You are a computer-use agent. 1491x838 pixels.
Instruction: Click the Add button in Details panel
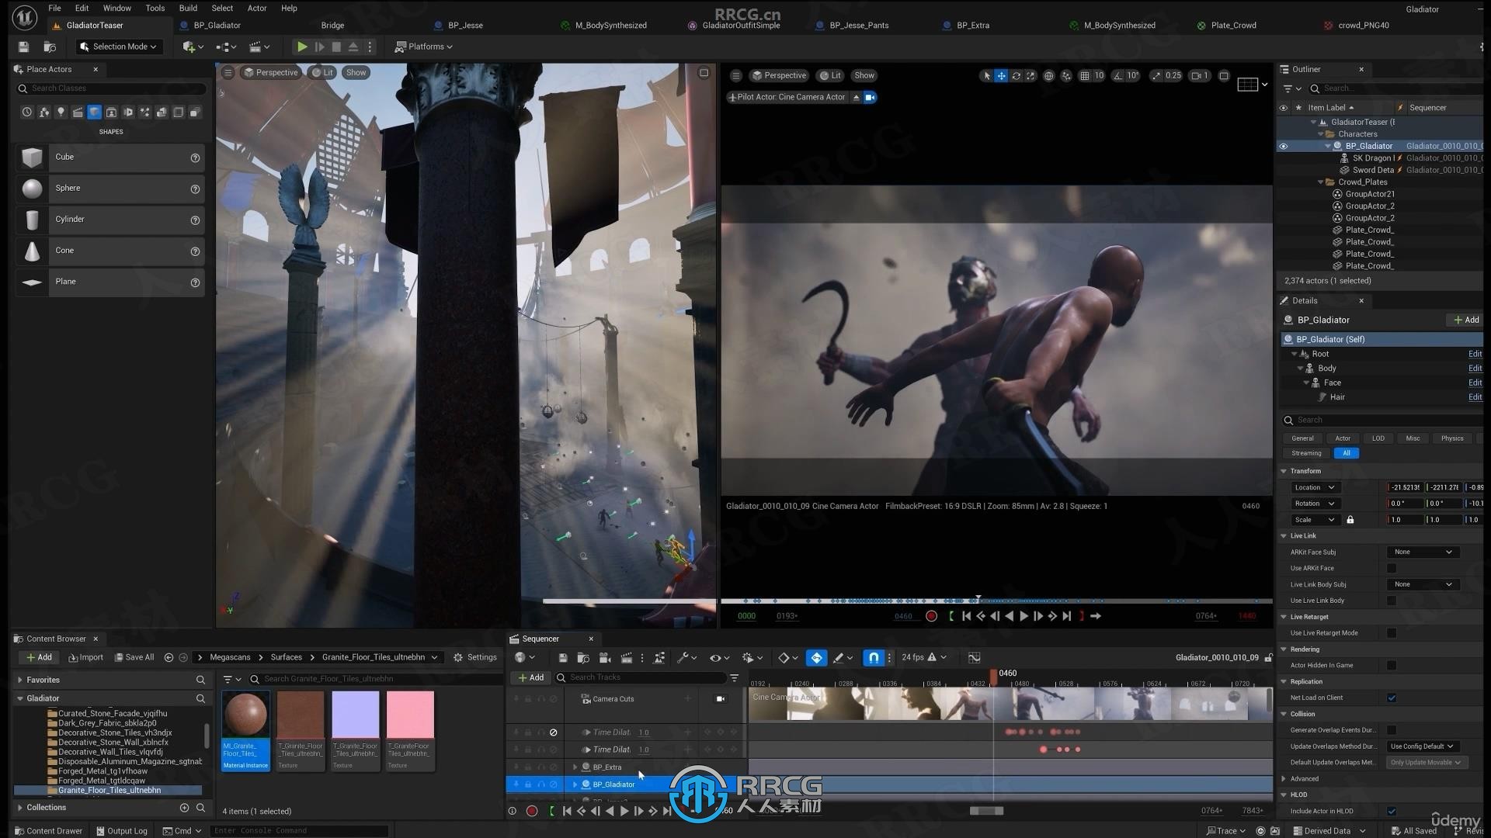pos(1466,319)
